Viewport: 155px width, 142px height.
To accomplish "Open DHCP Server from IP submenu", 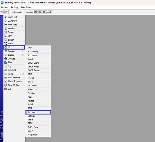I will 38,70.
